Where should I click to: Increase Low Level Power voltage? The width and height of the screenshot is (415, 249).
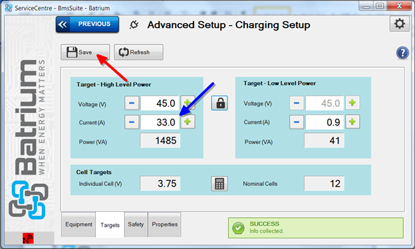tap(352, 103)
